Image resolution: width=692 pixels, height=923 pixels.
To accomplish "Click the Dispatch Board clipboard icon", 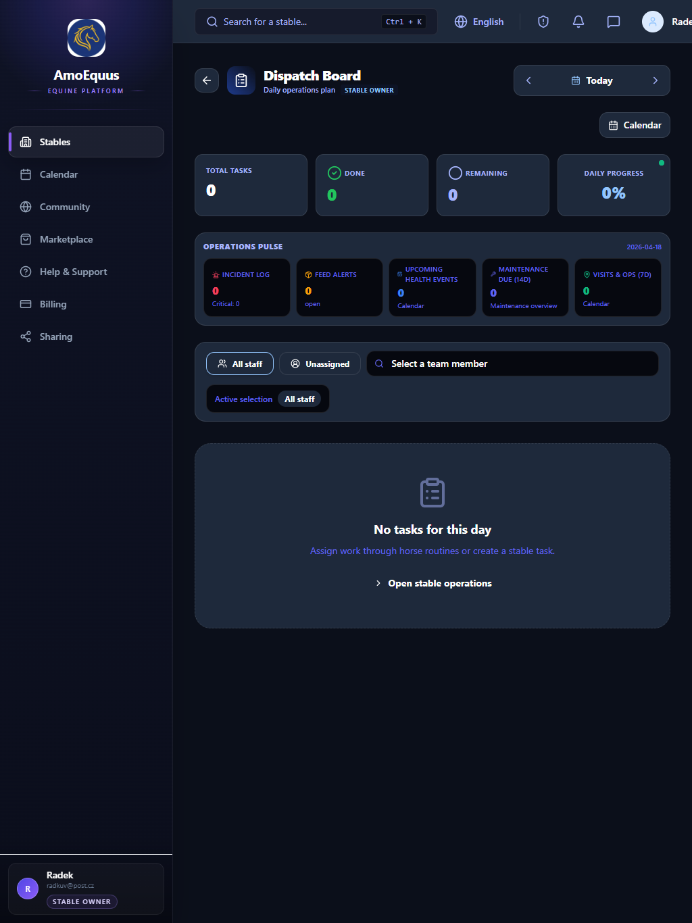I will pos(241,80).
